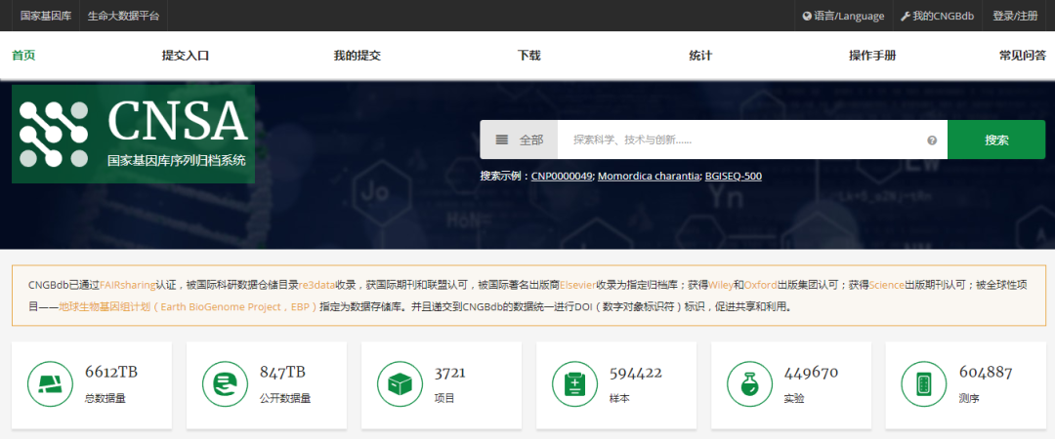
Task: Click the samples clipboard icon
Action: coord(574,384)
